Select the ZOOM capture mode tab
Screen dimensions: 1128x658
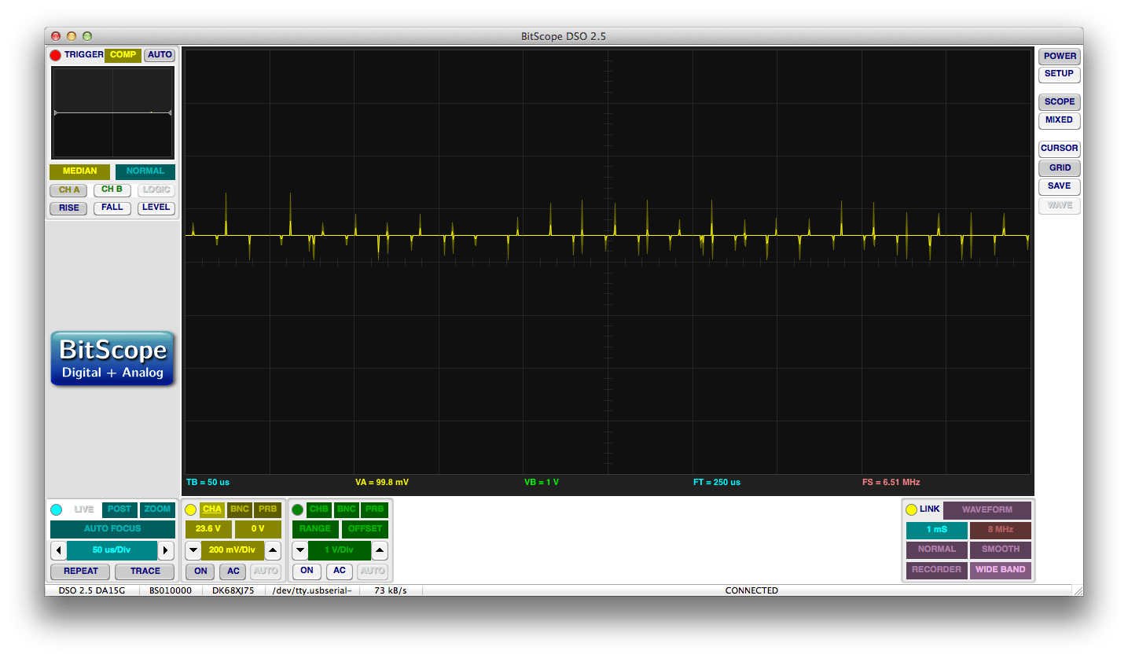click(x=157, y=509)
